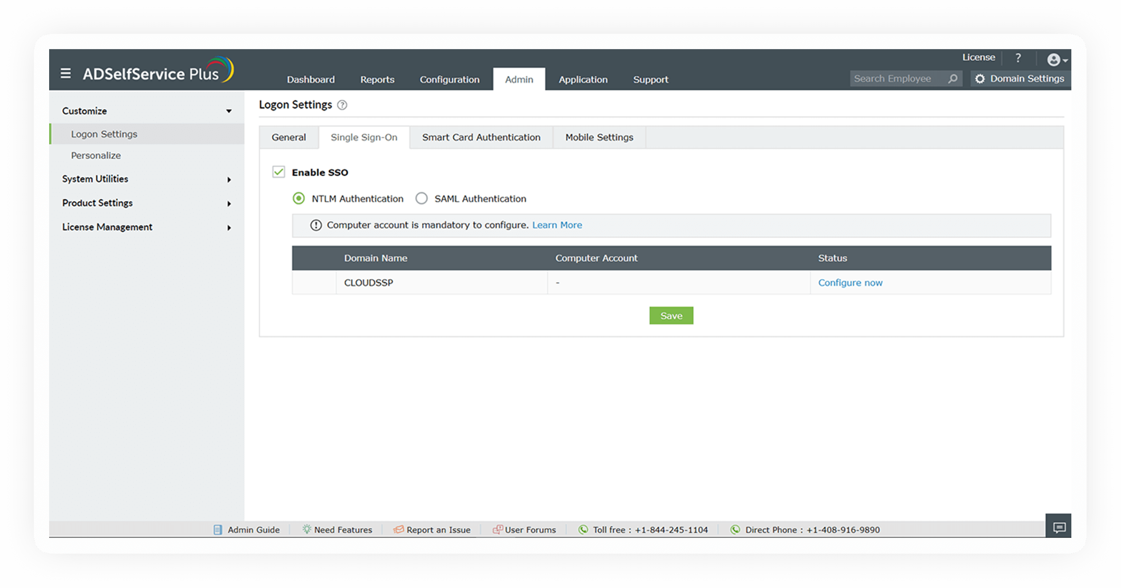Click the Domain Settings gear button
Viewport: 1121px width, 588px height.
pos(1020,79)
